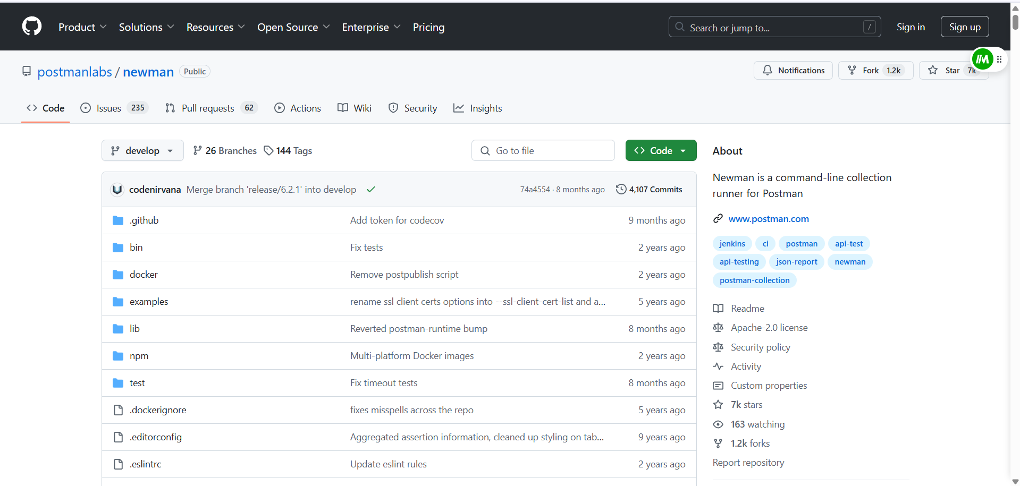Expand the Enterprise dropdown

(x=371, y=27)
